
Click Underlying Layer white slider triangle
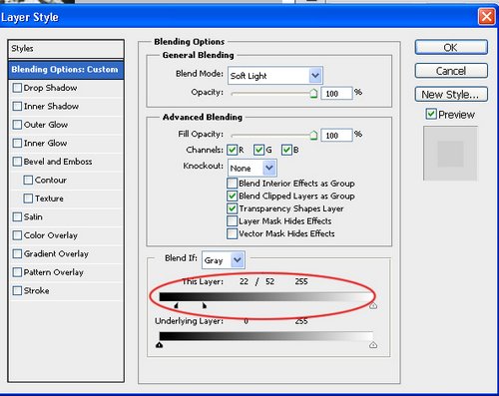pyautogui.click(x=373, y=345)
